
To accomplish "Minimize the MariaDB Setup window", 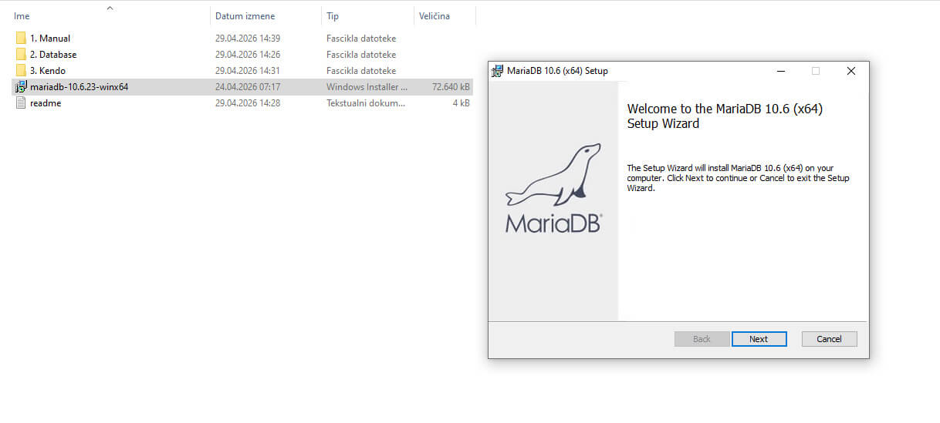I will click(780, 71).
